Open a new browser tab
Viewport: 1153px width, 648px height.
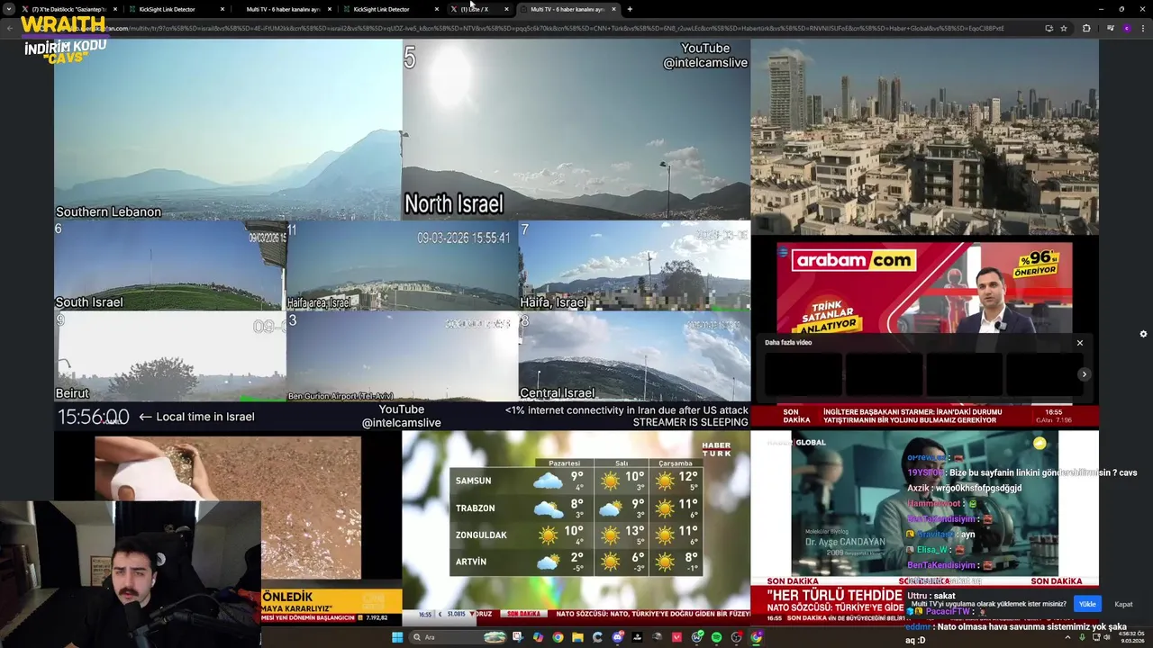click(630, 9)
